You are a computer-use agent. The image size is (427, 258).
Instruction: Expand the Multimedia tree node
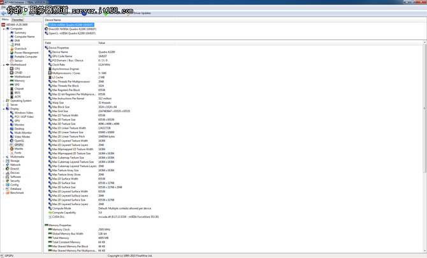click(x=4, y=157)
